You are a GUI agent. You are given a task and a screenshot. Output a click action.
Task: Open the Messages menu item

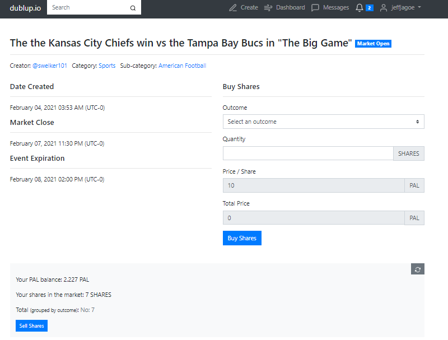pos(330,8)
